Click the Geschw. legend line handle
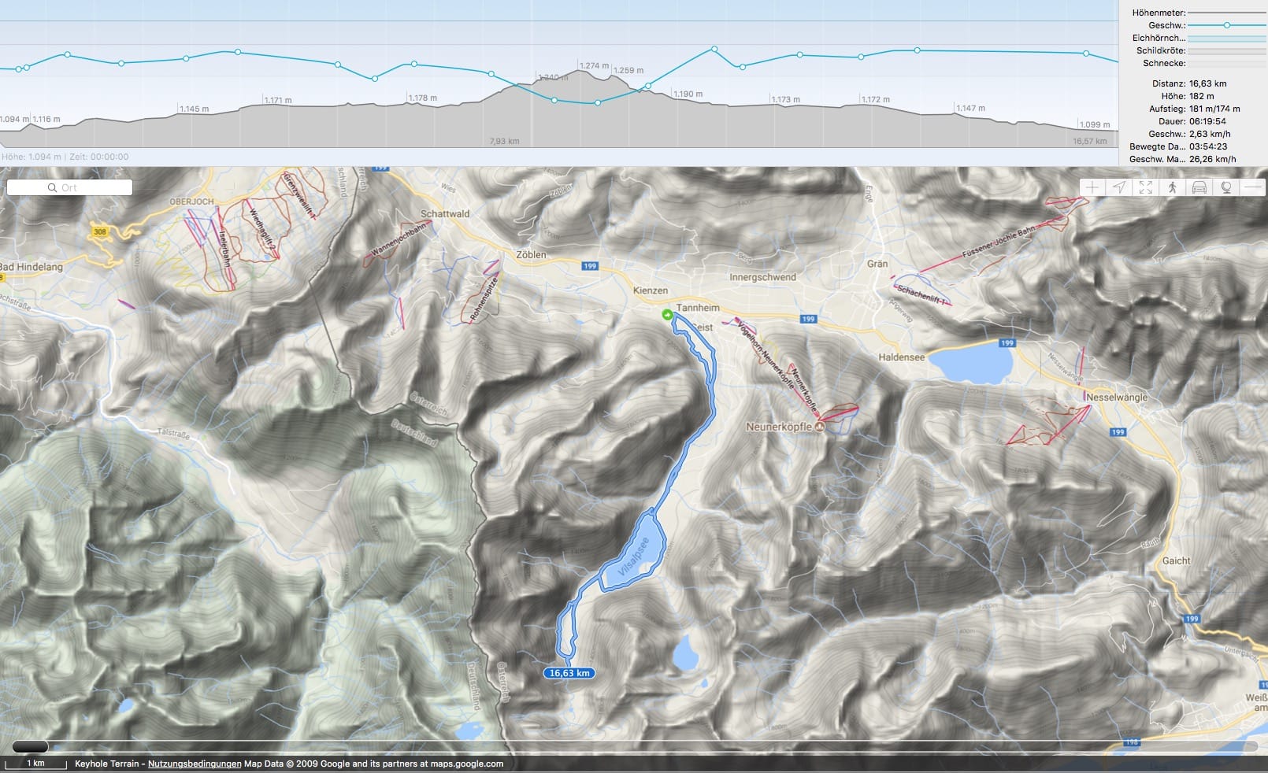 pos(1227,25)
